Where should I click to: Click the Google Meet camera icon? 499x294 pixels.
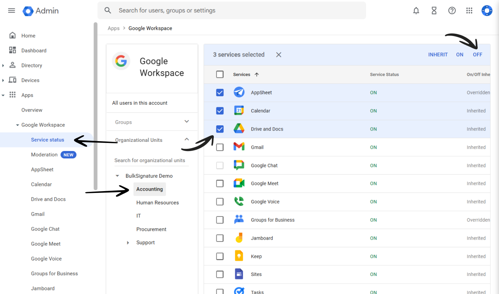click(238, 183)
